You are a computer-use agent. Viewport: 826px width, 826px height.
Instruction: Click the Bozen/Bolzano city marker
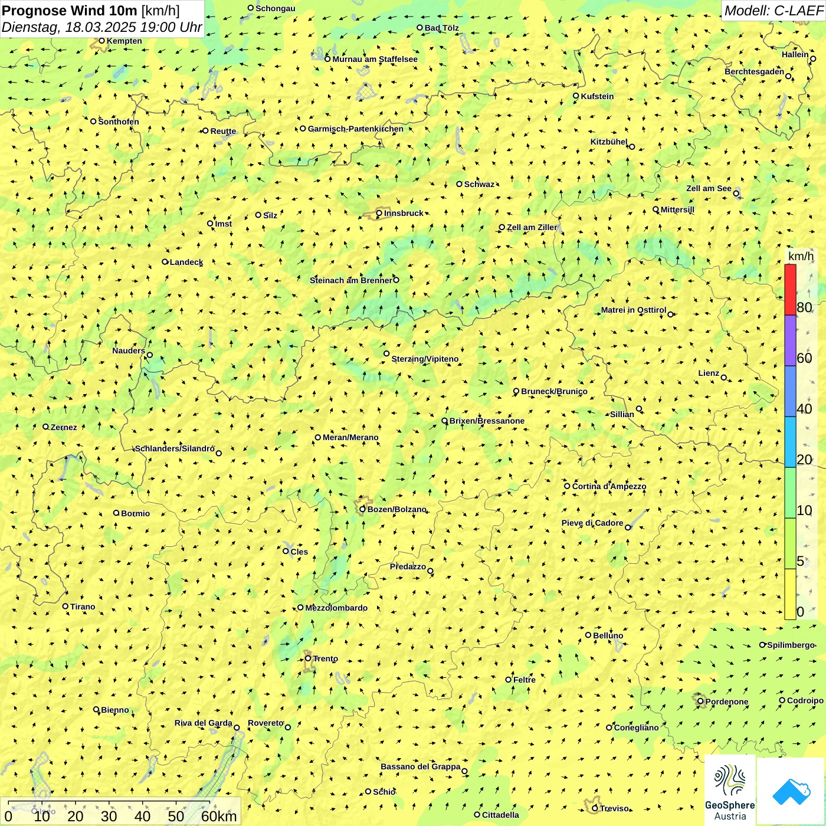363,509
